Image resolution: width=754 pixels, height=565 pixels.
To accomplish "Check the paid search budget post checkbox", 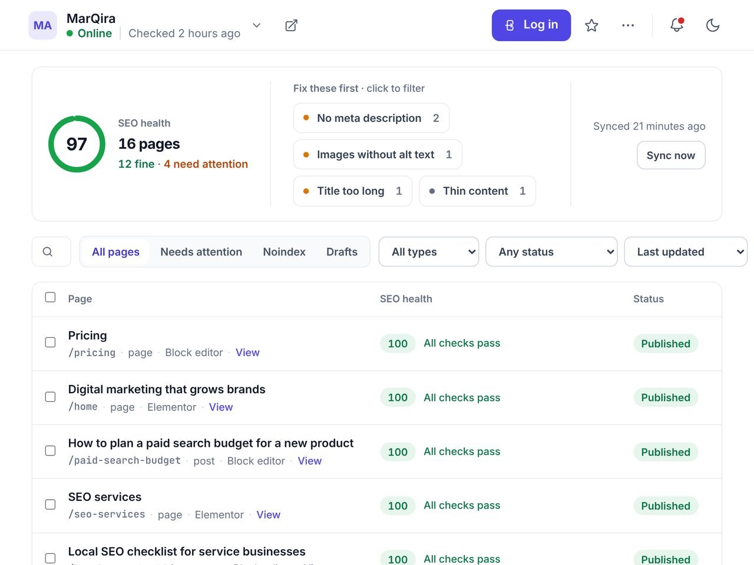I will 51,451.
